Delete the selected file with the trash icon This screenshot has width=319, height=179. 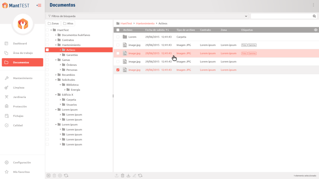122,176
